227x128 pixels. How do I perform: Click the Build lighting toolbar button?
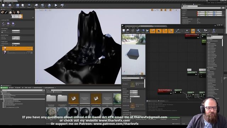(49, 6)
